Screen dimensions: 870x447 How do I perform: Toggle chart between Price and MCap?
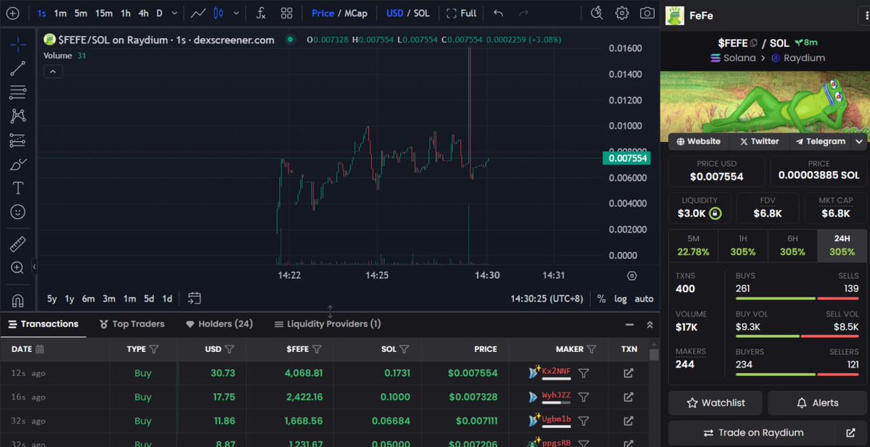(339, 13)
